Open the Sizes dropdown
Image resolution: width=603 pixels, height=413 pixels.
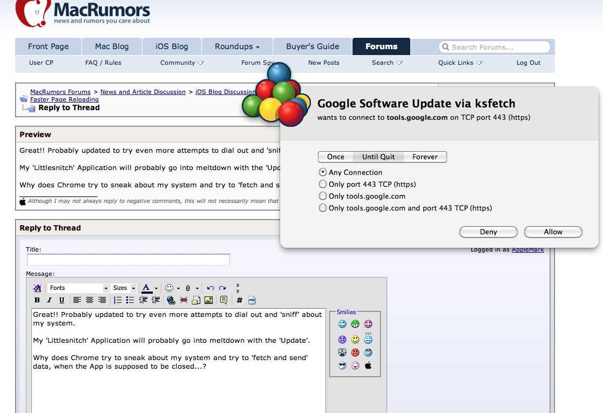[124, 288]
